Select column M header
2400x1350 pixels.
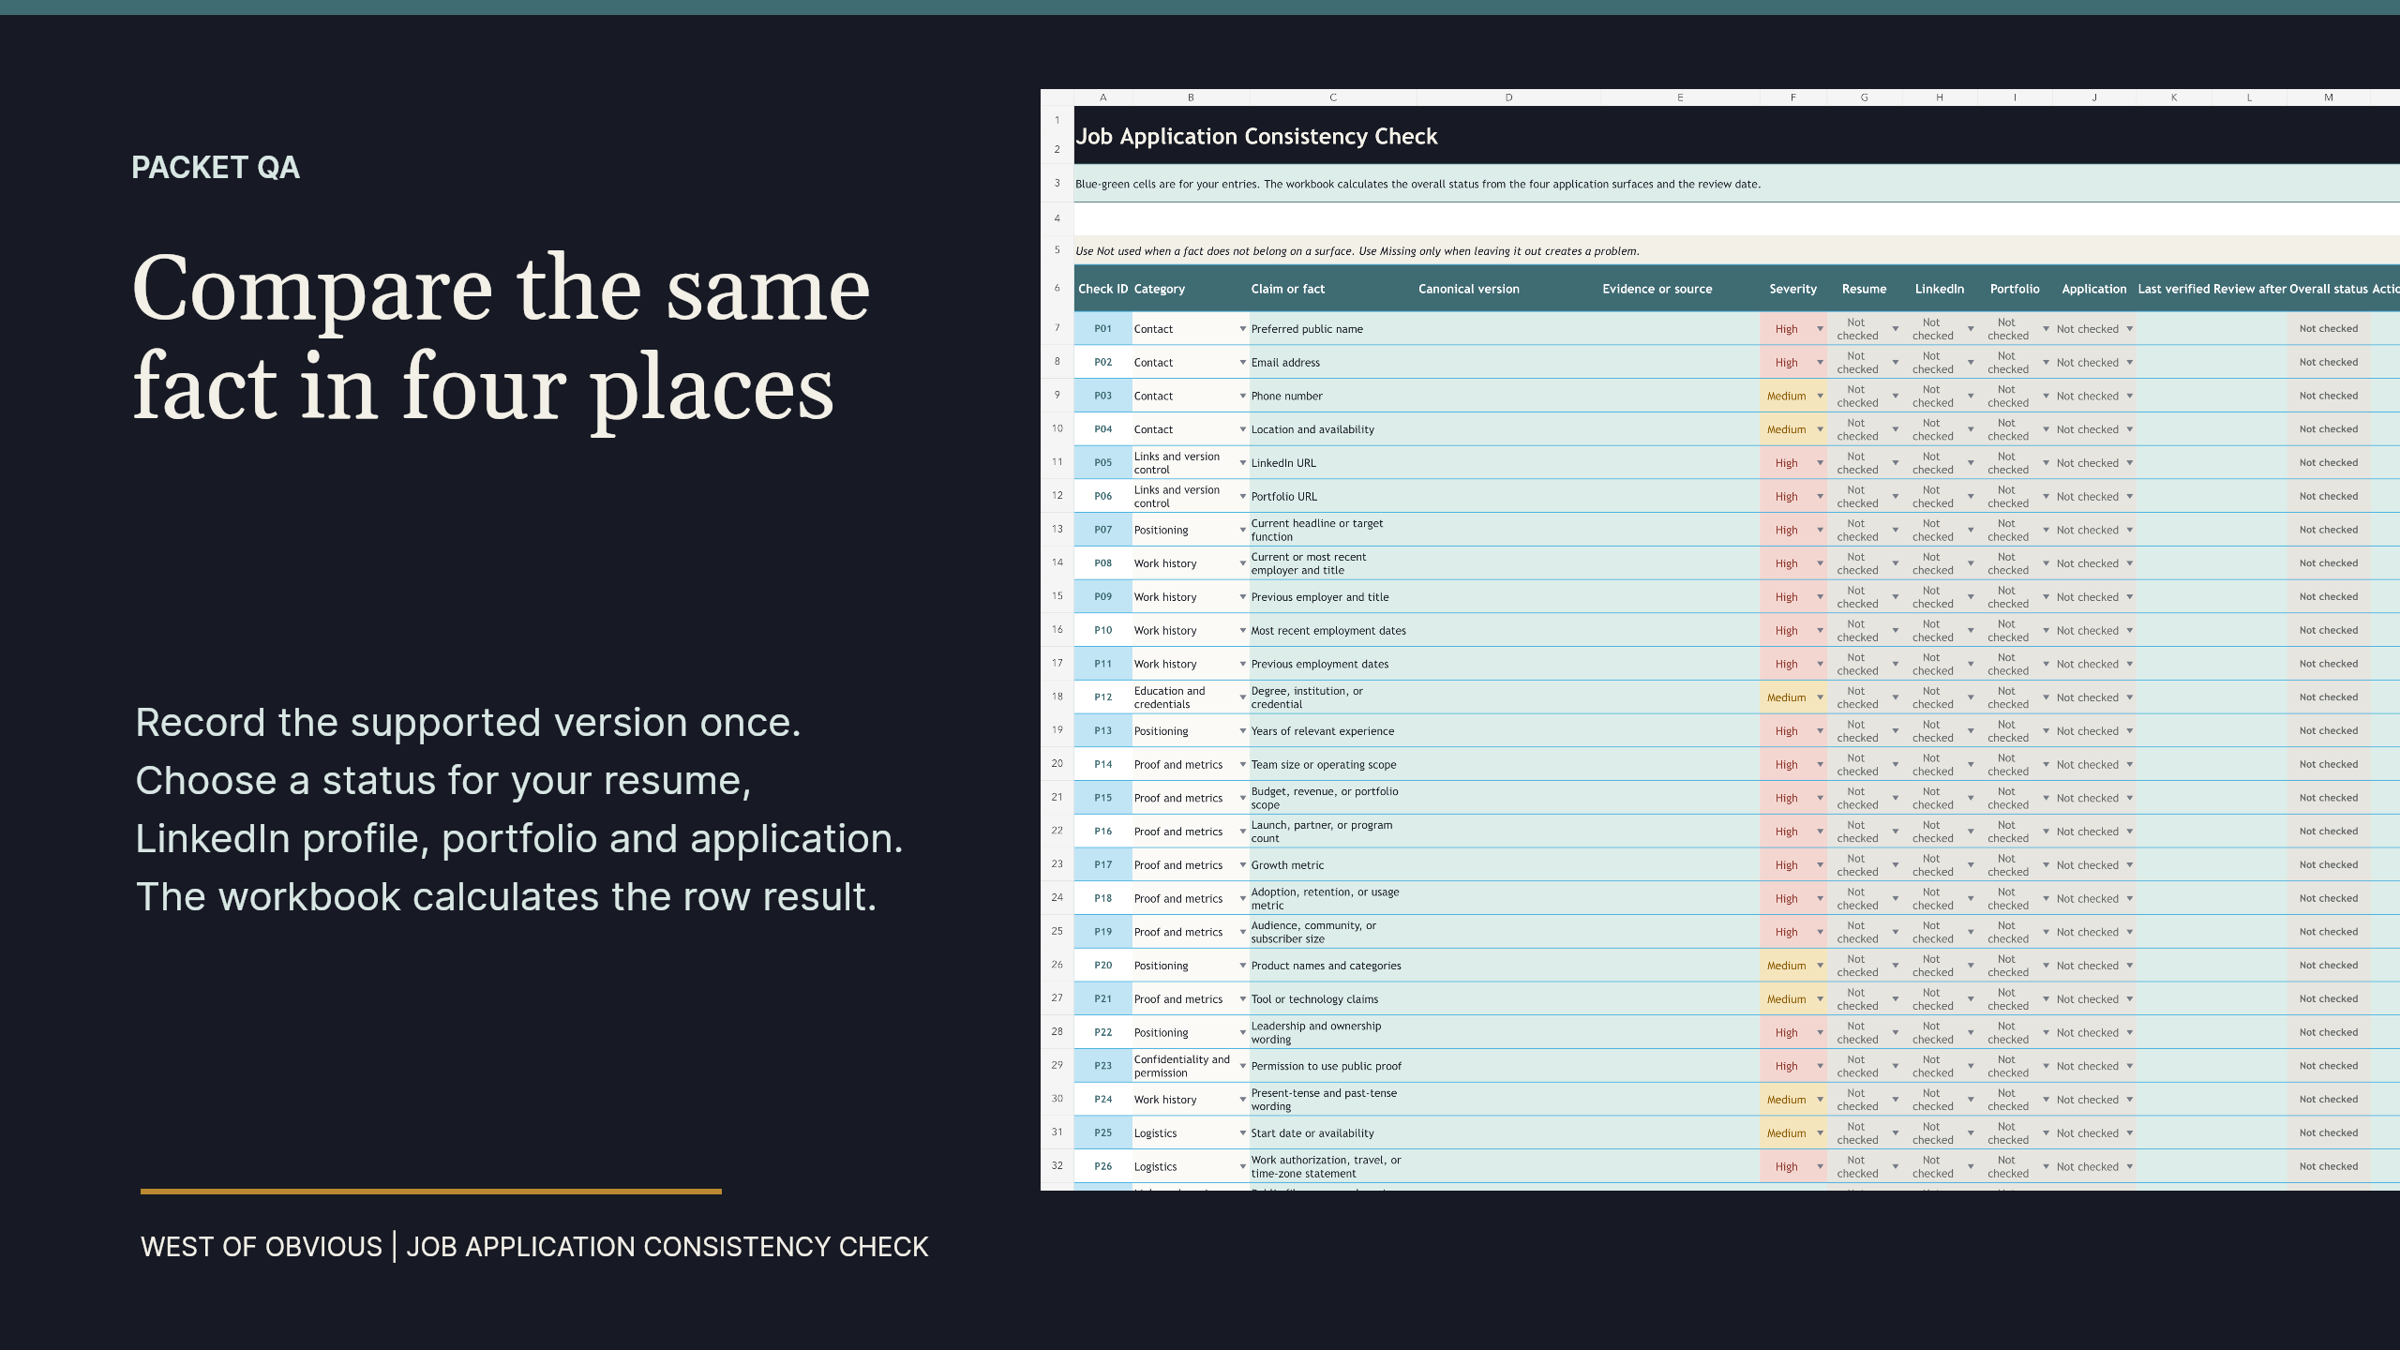coord(2328,97)
